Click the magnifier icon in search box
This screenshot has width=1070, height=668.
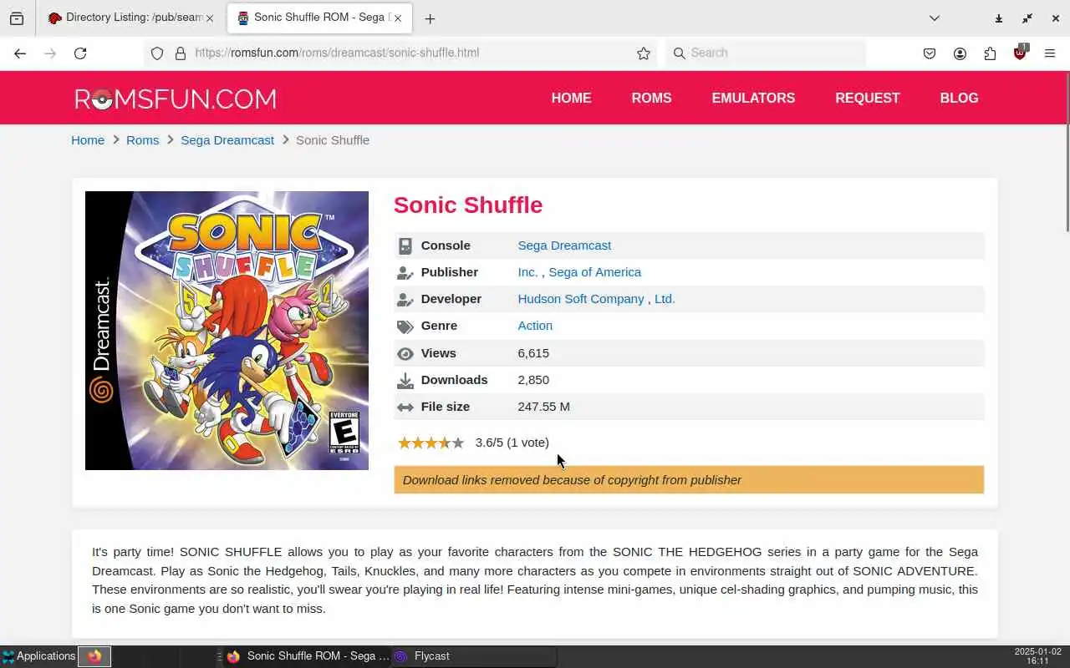coord(680,53)
